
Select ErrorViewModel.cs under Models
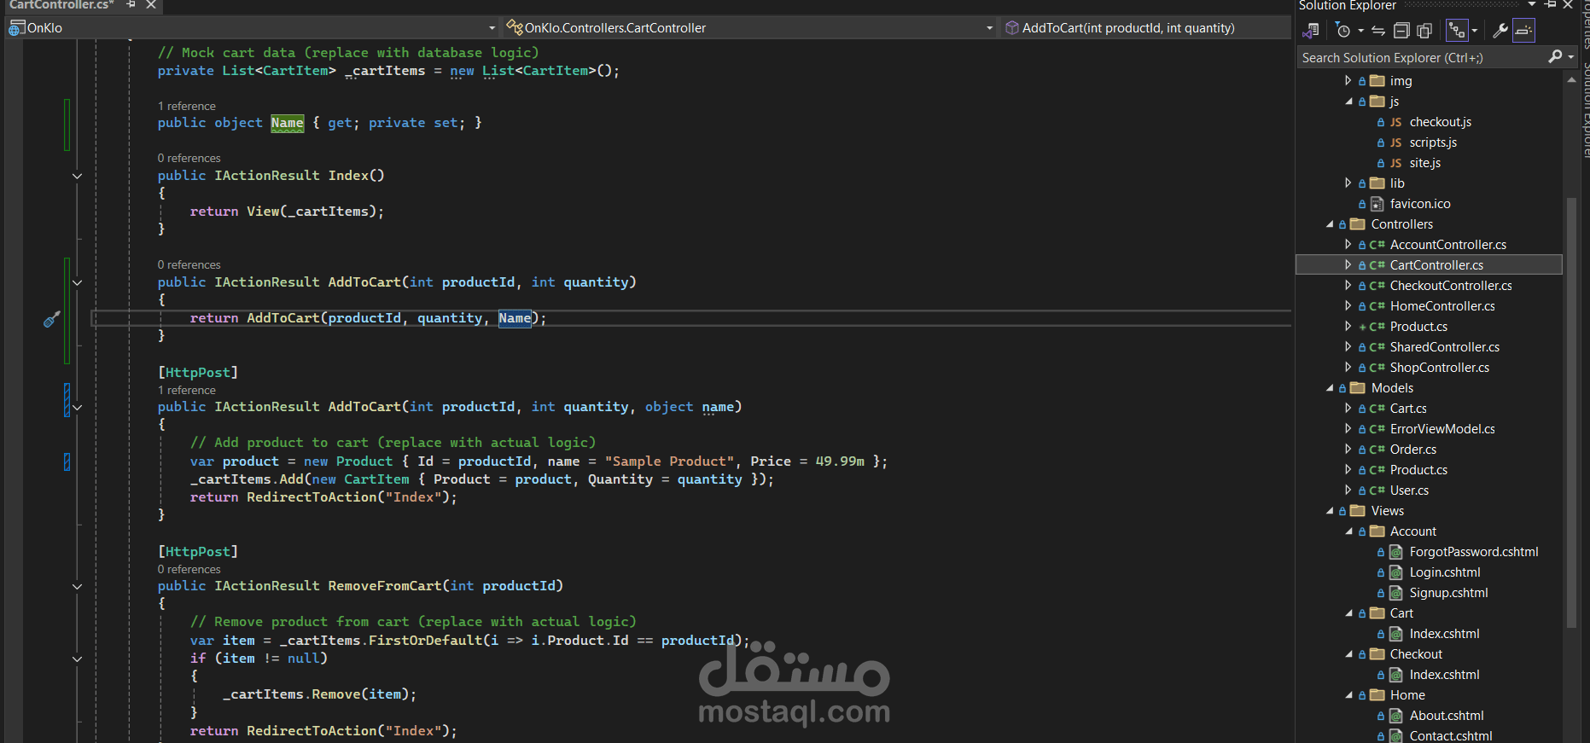click(x=1442, y=429)
